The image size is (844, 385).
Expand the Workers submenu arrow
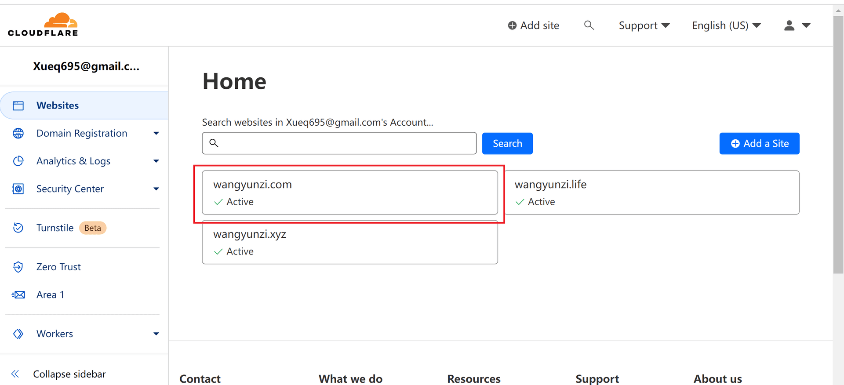point(156,334)
